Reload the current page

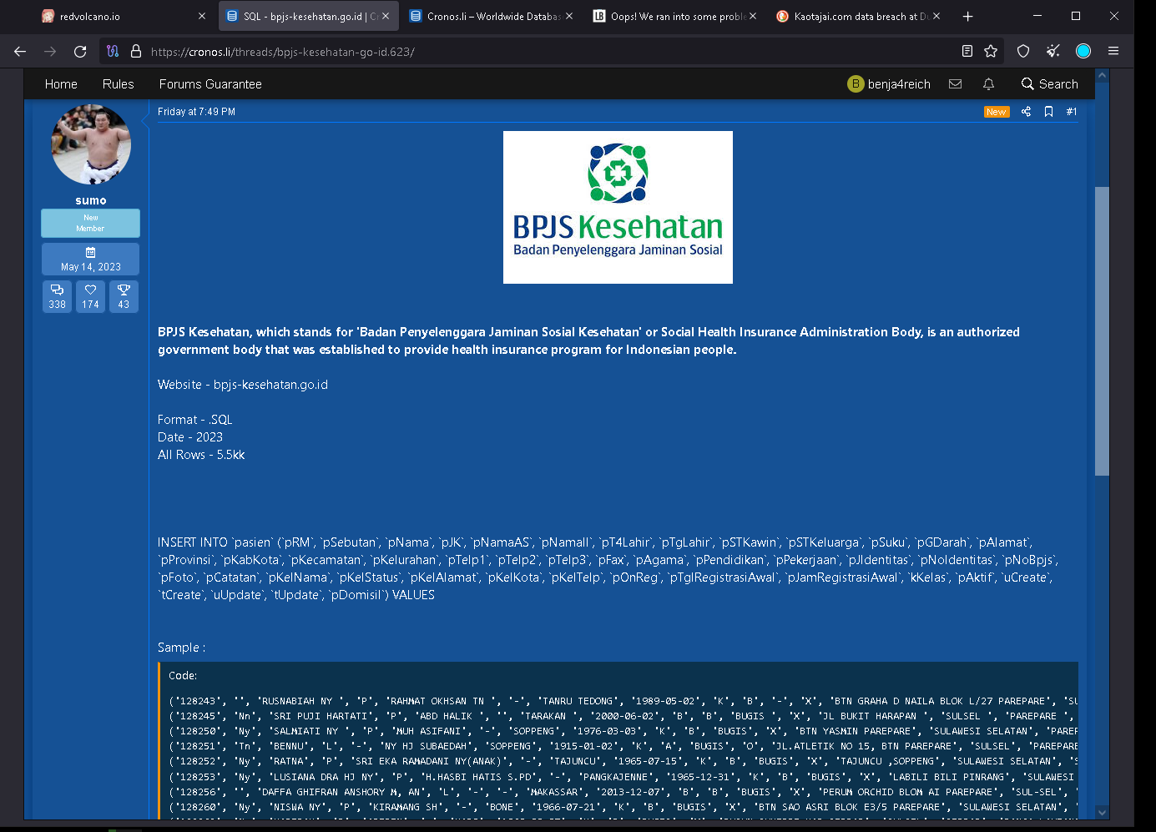(80, 51)
